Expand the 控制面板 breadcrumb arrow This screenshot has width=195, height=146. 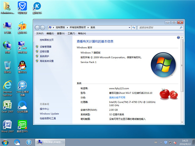click(67, 27)
